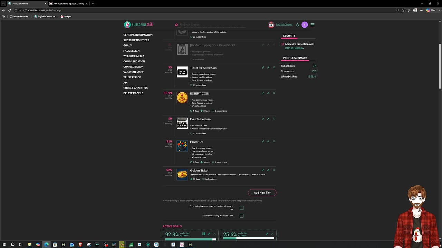Open browser tab list dropdown arrow

pyautogui.click(x=3, y=3)
